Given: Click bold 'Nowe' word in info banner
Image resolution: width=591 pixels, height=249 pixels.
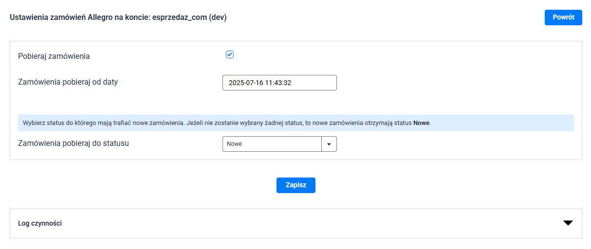Looking at the screenshot, I should (x=421, y=123).
